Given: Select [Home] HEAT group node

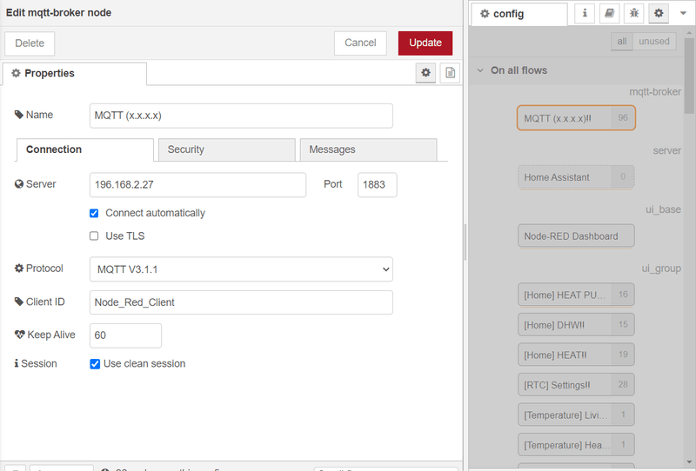Looking at the screenshot, I should 576,355.
